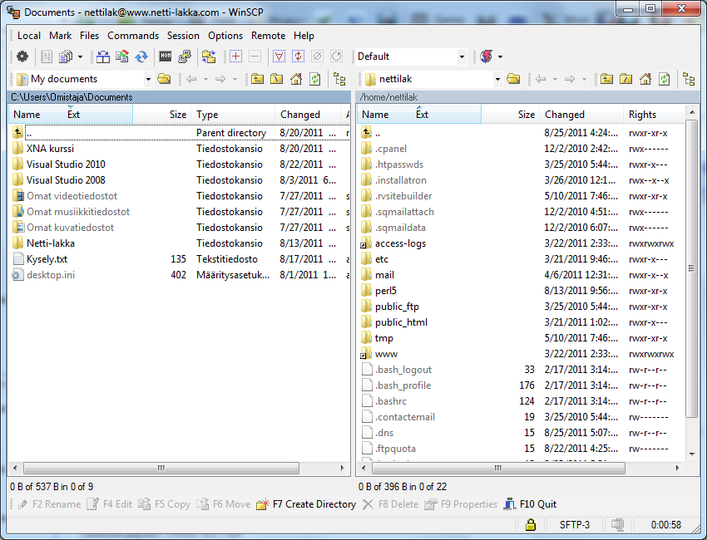The height and width of the screenshot is (540, 707).
Task: Open the terminal console icon
Action: [166, 56]
